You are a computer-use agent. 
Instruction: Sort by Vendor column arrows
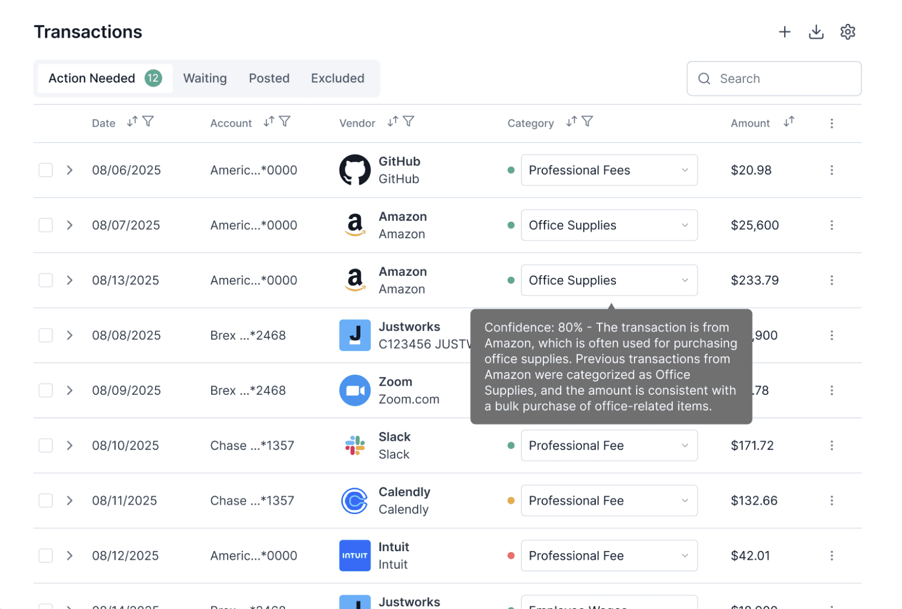point(393,122)
